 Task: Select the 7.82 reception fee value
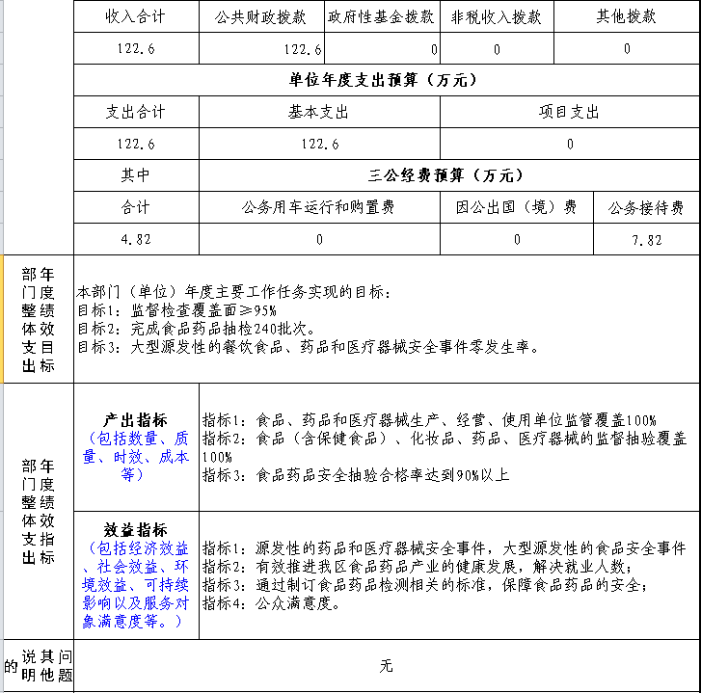point(646,240)
